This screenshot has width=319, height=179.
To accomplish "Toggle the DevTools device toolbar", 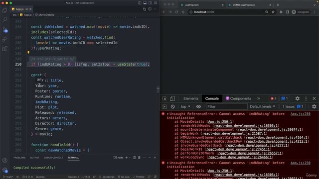I will tap(172, 98).
